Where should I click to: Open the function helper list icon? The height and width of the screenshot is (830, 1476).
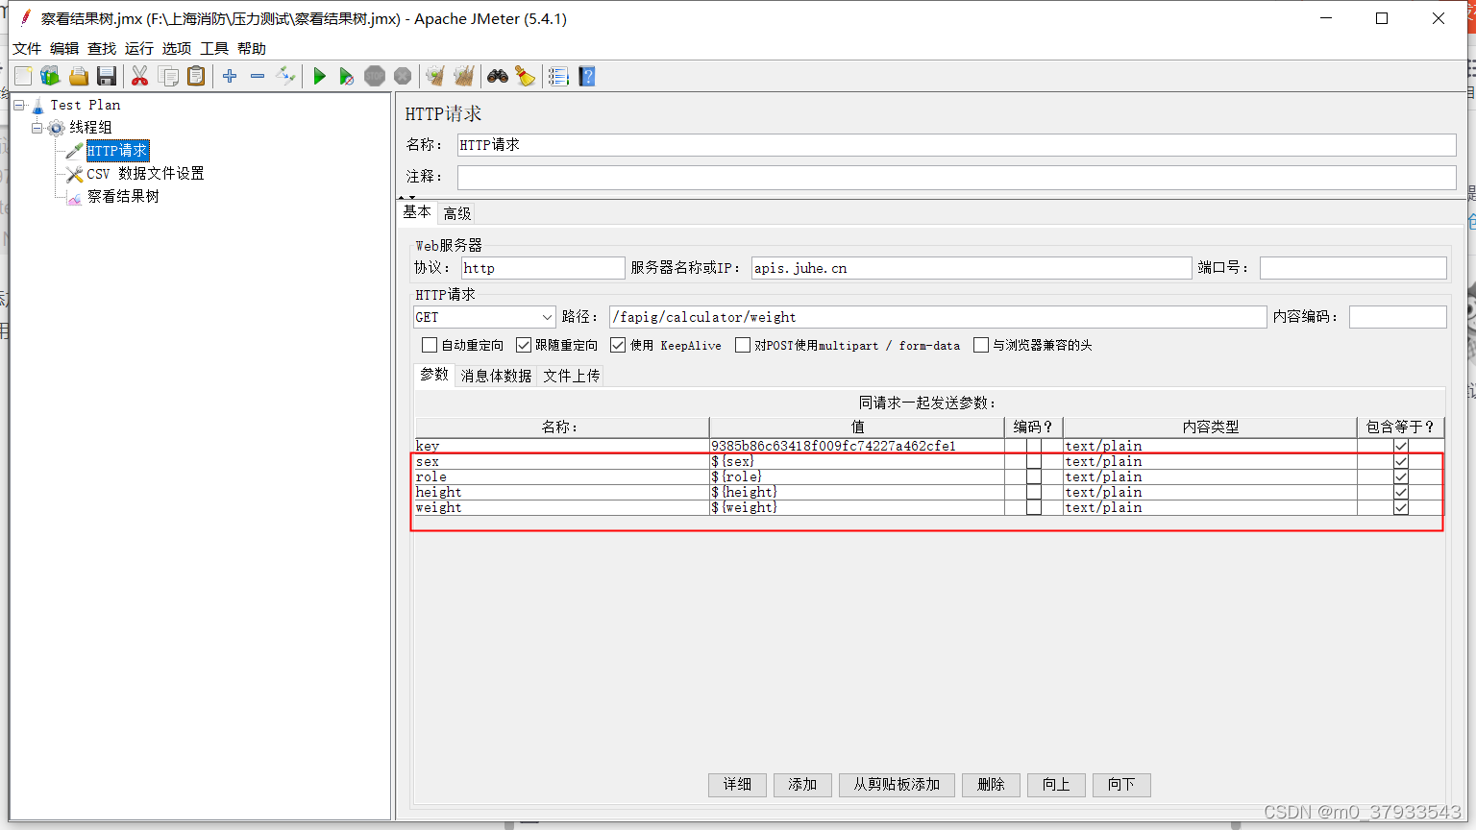(558, 76)
